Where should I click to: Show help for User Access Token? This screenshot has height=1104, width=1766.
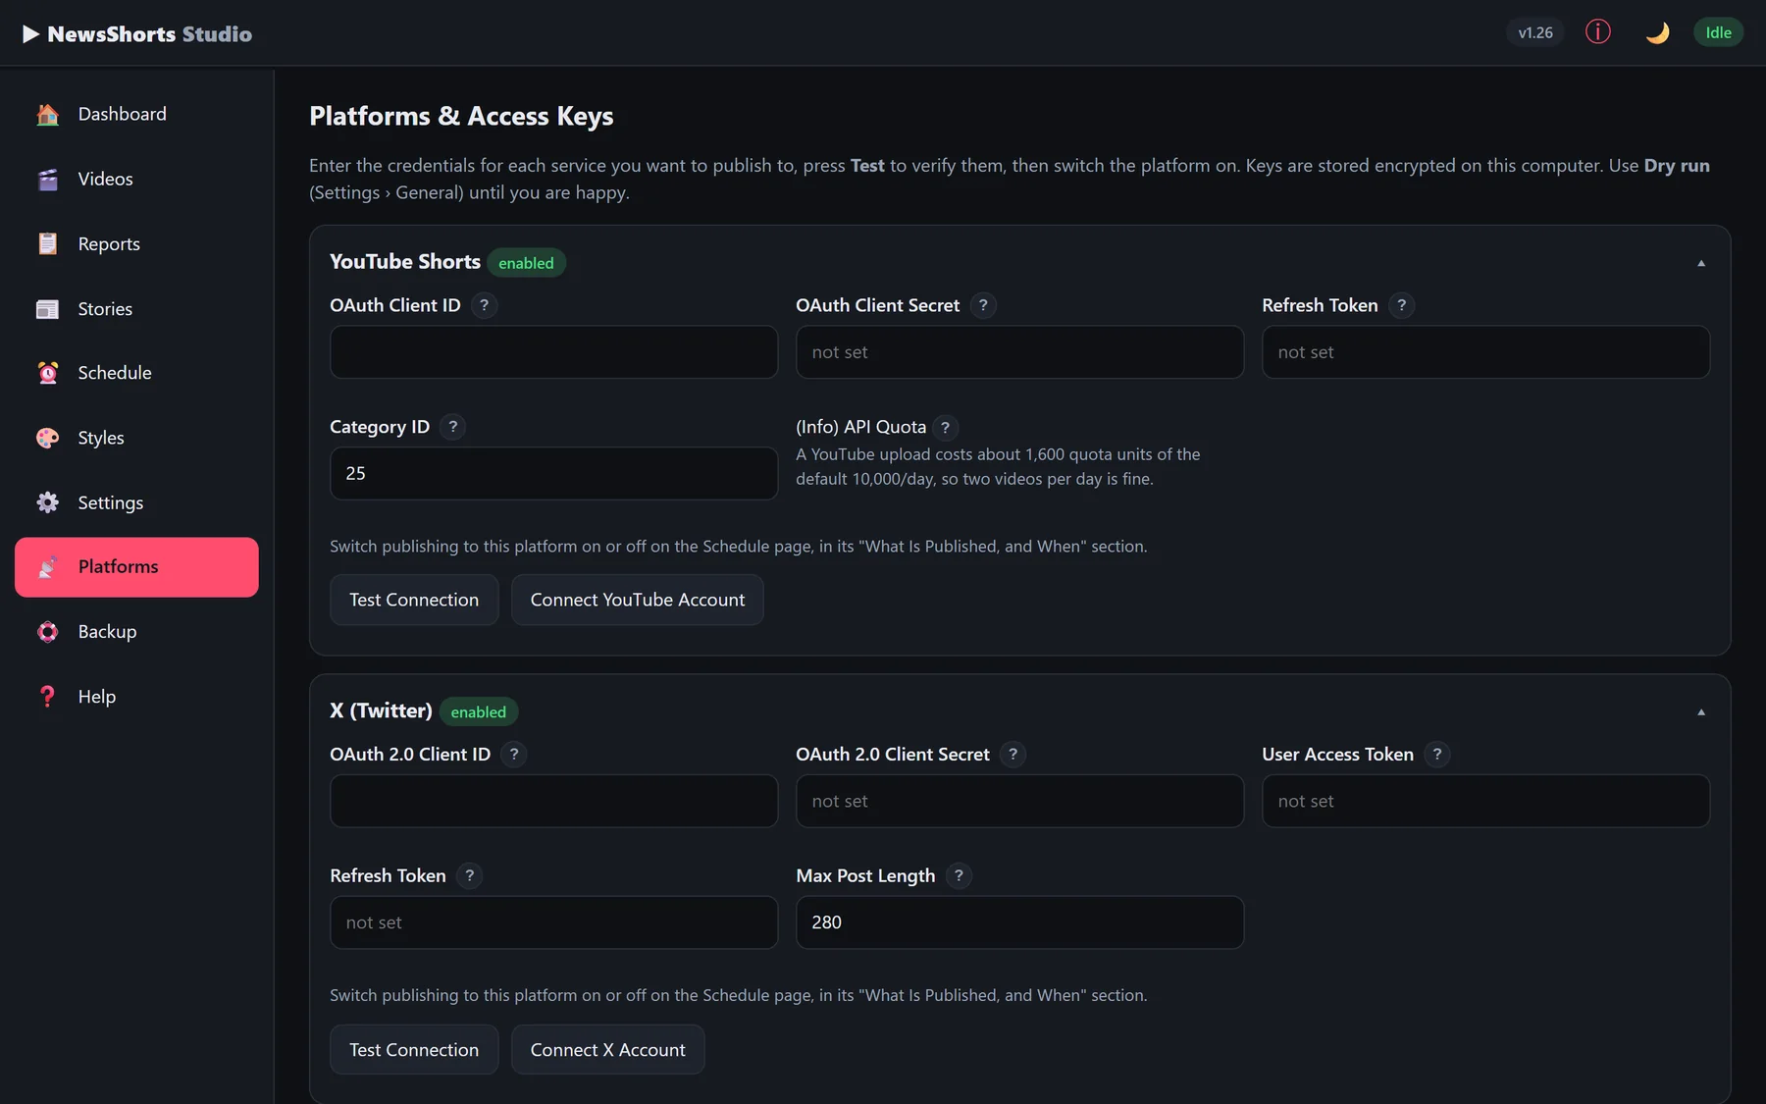click(1436, 754)
